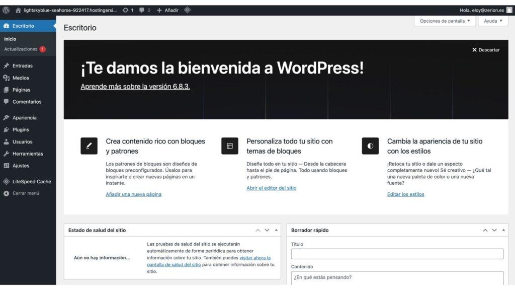Dismiss the welcome banner via Descartar

(x=486, y=49)
